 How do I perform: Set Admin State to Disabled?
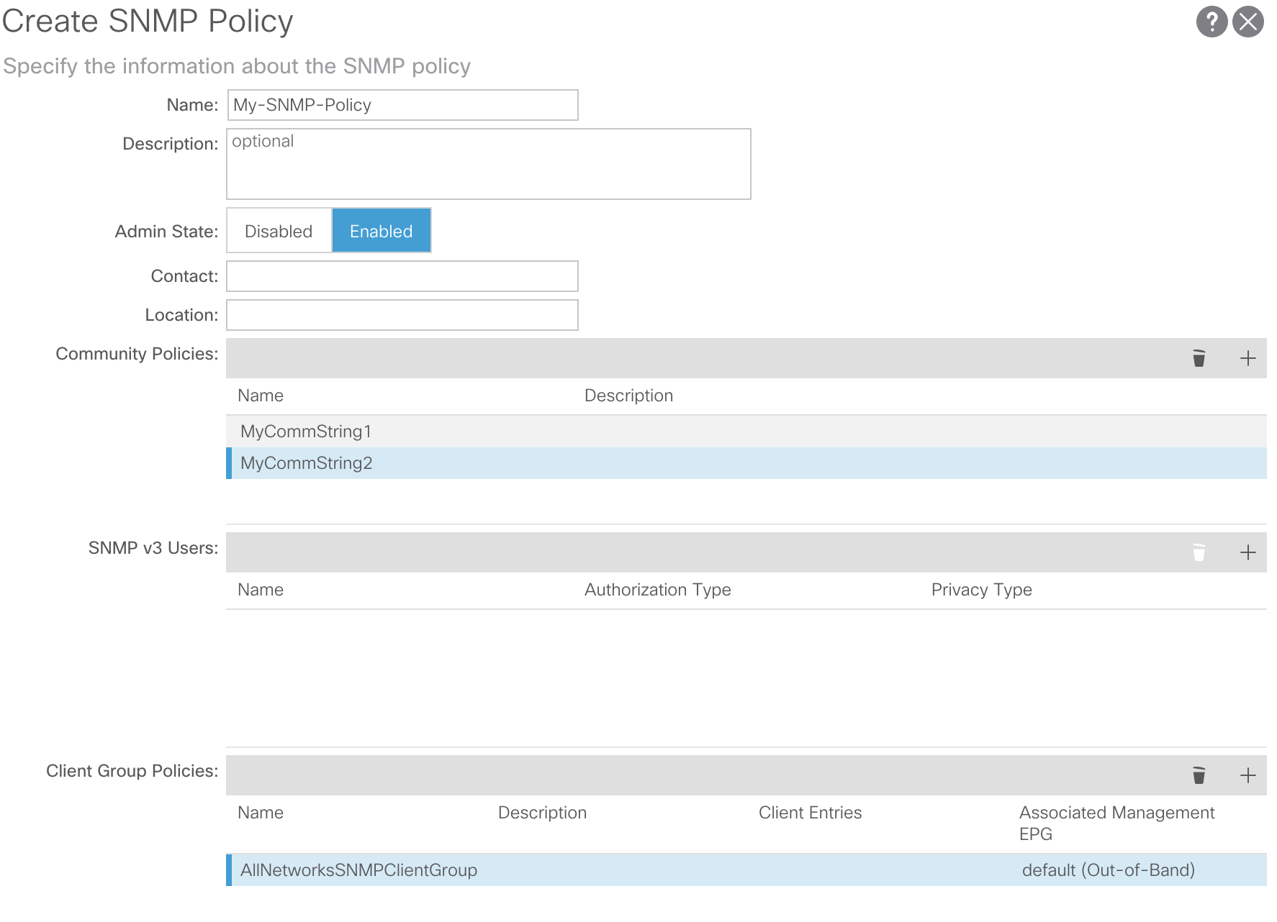coord(279,231)
